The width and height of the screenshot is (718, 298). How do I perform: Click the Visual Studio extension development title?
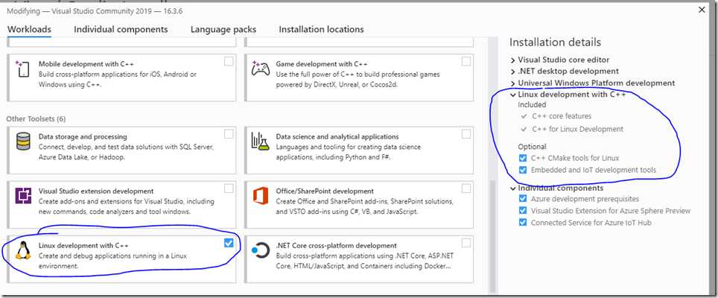tap(96, 191)
